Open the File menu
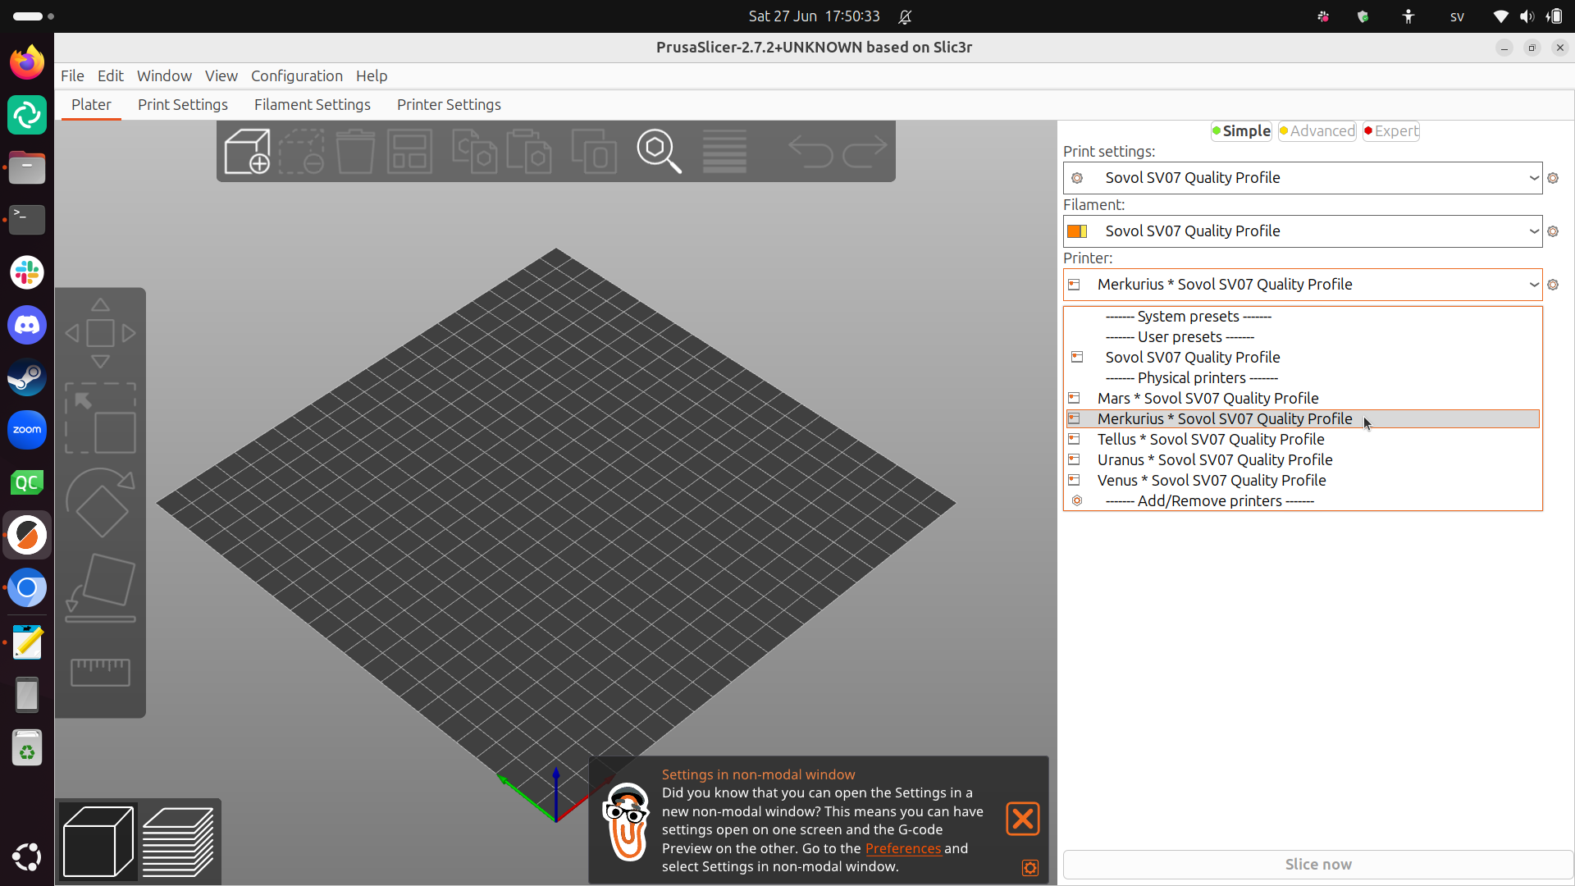Viewport: 1575px width, 886px height. pos(72,76)
